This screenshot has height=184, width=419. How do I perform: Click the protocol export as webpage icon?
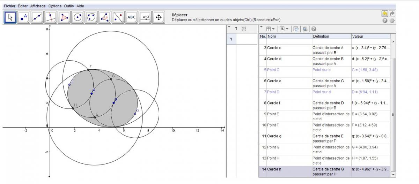tap(296, 29)
